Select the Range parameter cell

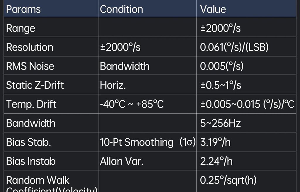21,28
